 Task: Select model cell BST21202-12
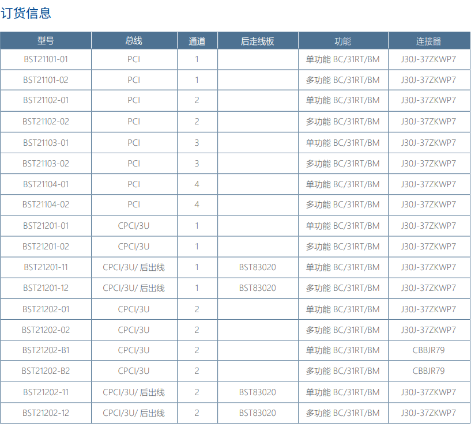(x=46, y=413)
